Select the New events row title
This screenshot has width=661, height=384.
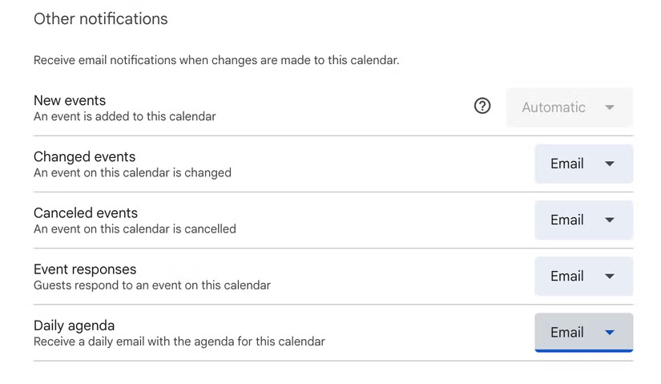tap(70, 100)
